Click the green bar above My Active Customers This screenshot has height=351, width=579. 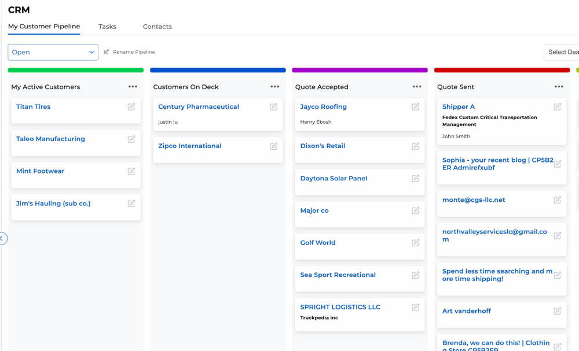tap(76, 70)
